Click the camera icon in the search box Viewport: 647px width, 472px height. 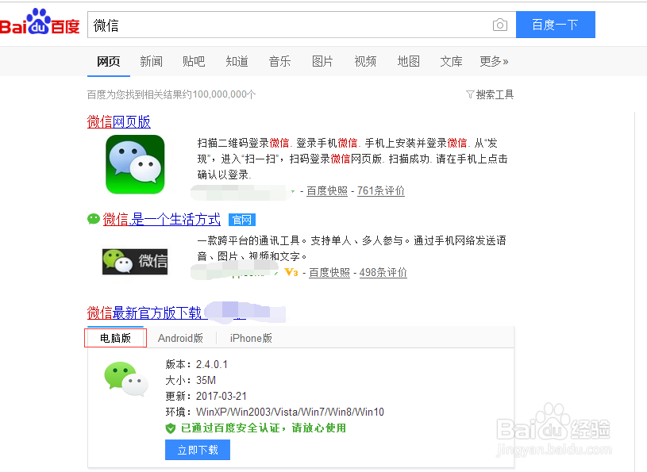[499, 25]
